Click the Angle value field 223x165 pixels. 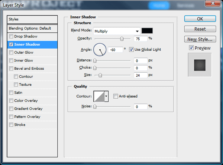[x=115, y=50]
